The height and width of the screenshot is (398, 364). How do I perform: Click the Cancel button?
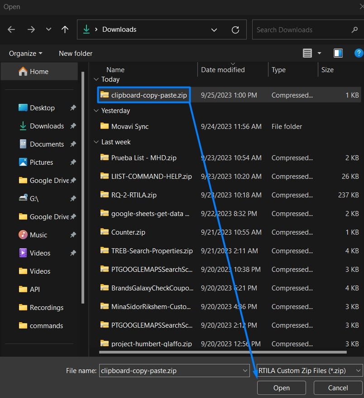(338, 388)
